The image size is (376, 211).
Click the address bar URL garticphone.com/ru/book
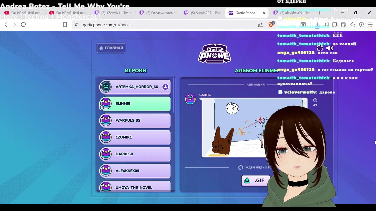tap(106, 25)
